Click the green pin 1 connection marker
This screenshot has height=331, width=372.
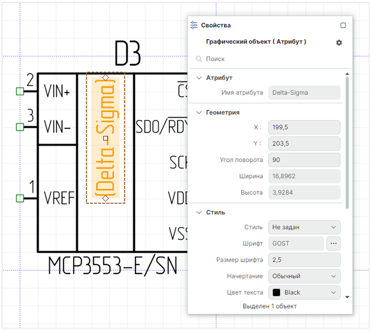[x=19, y=198]
